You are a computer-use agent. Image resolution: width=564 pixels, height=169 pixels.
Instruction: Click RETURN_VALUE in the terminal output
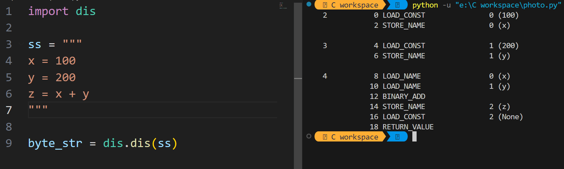408,127
